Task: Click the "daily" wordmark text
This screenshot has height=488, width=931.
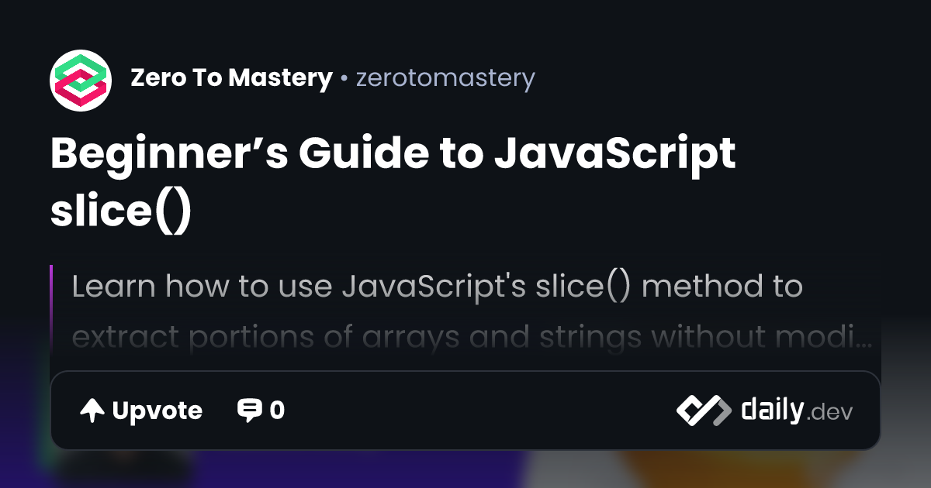Action: tap(771, 410)
